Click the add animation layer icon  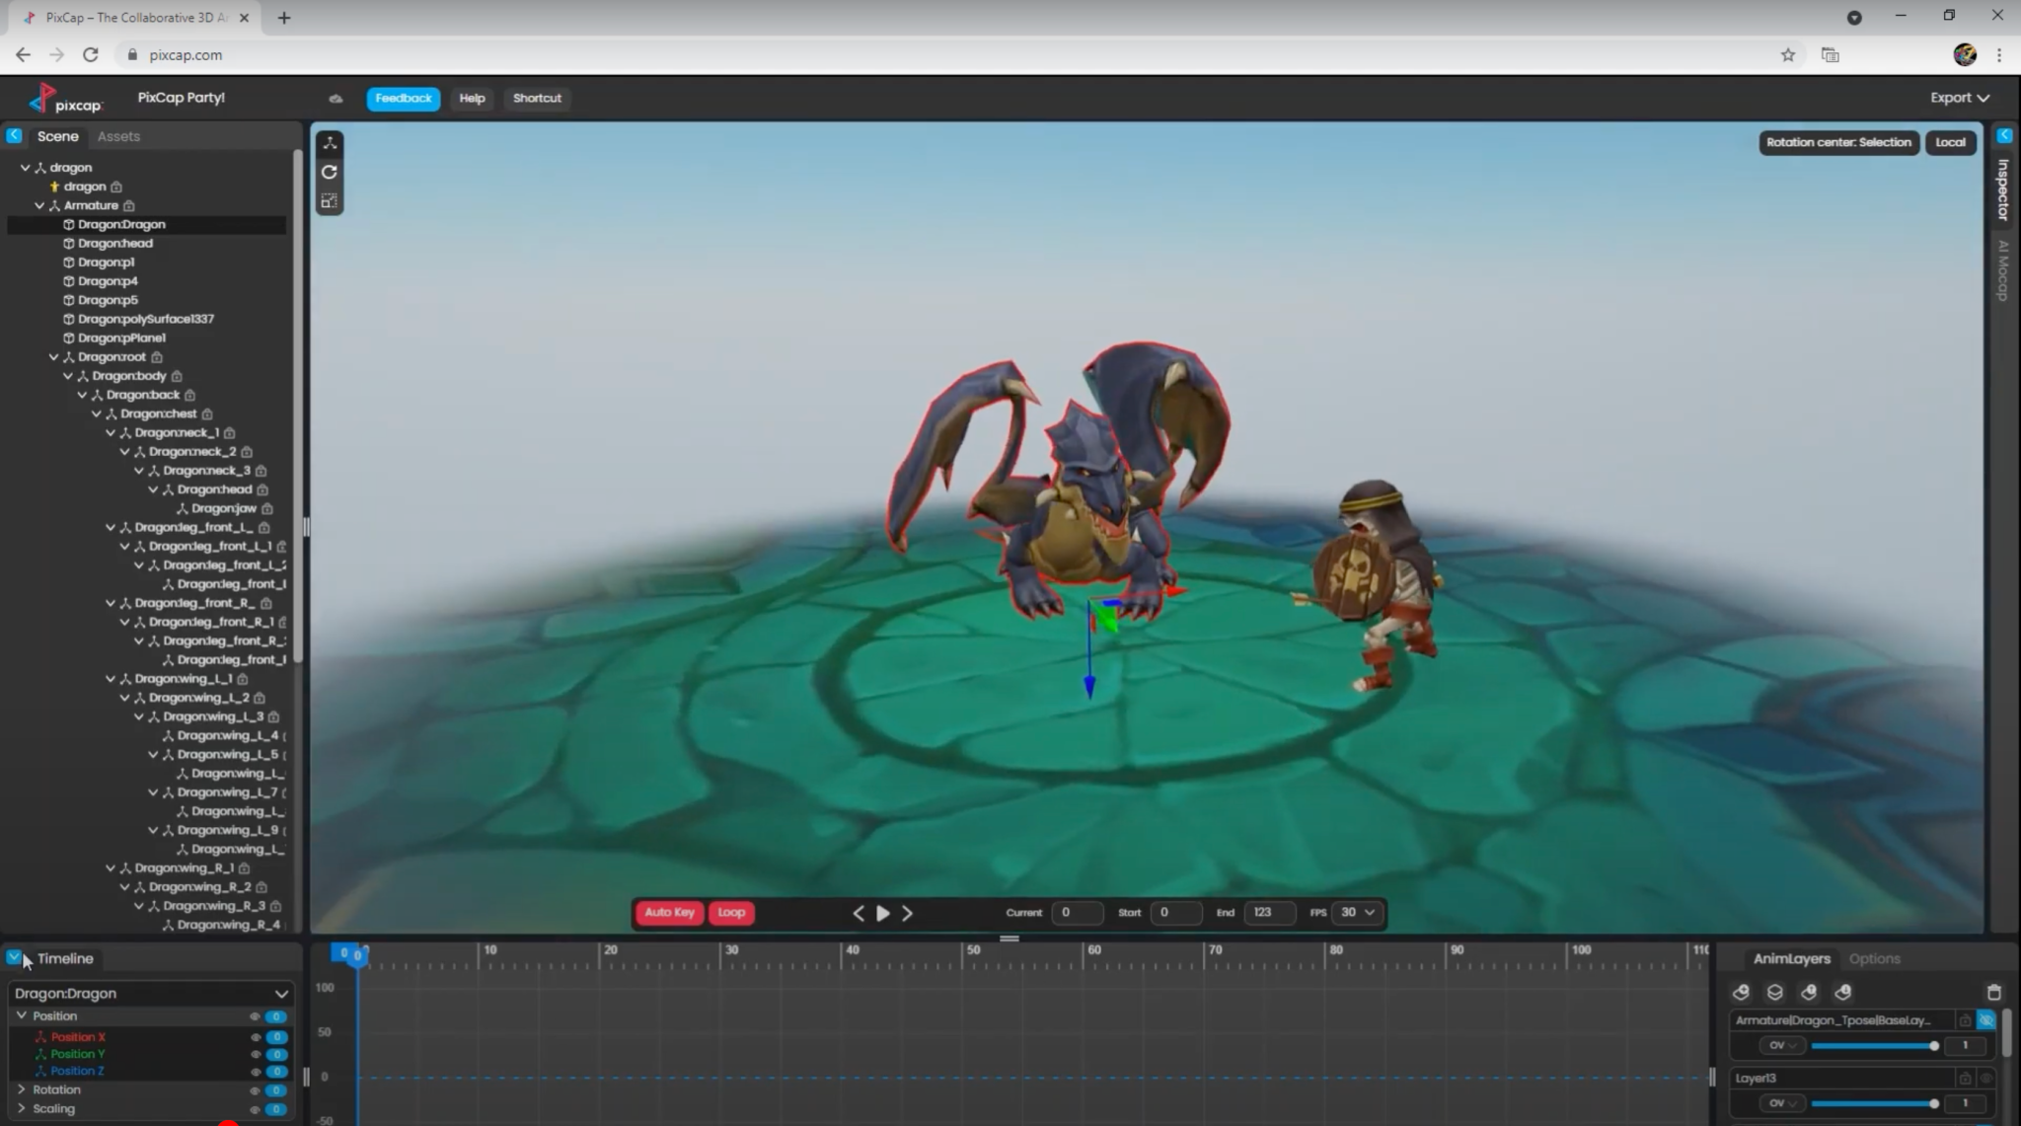click(1743, 992)
